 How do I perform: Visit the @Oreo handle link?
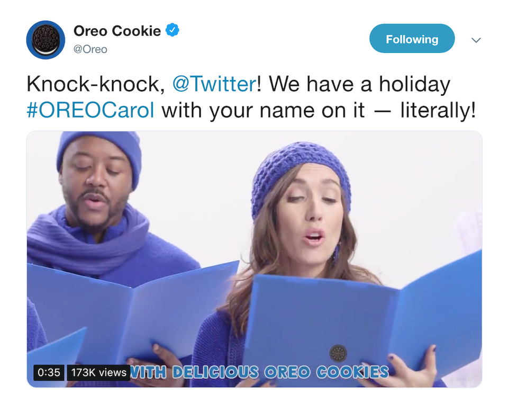pos(90,49)
